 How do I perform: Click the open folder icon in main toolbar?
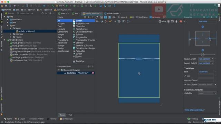coord(2,6)
